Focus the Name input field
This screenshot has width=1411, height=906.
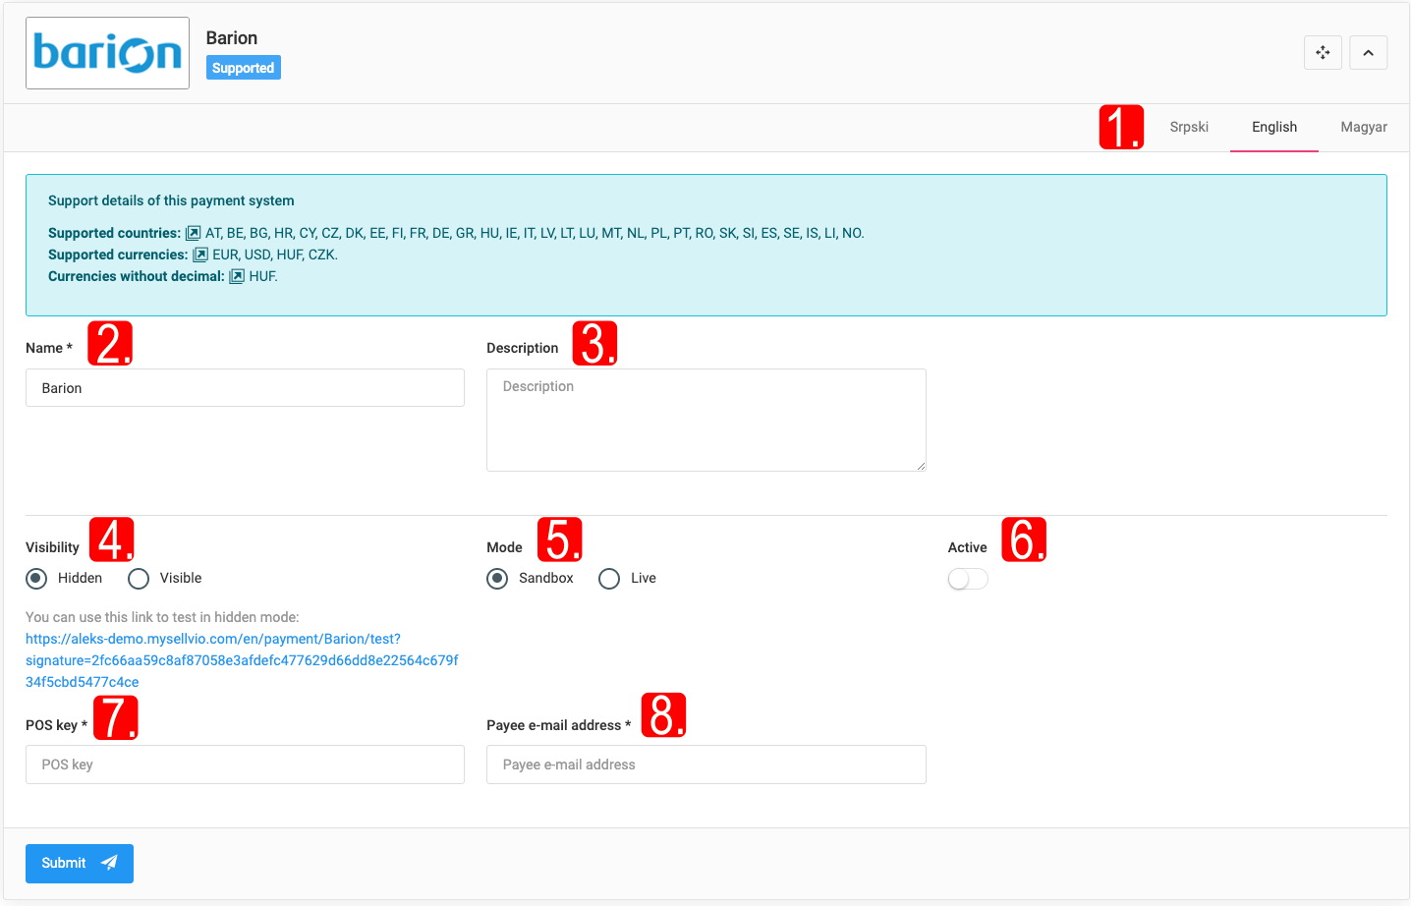coord(245,388)
